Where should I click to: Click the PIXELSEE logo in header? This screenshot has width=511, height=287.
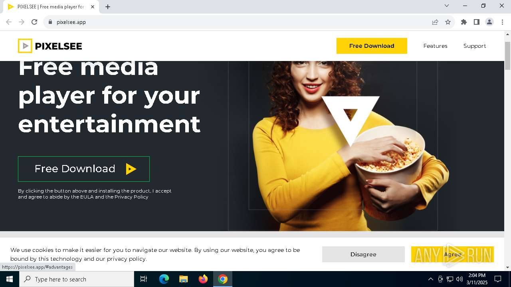[50, 46]
